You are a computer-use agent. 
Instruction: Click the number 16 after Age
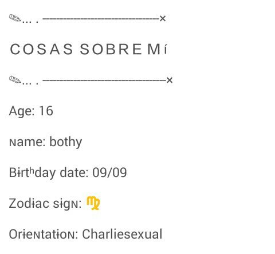[46, 111]
